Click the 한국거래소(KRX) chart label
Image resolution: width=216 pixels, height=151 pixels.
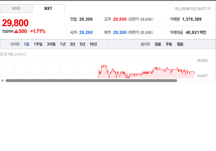13,54
